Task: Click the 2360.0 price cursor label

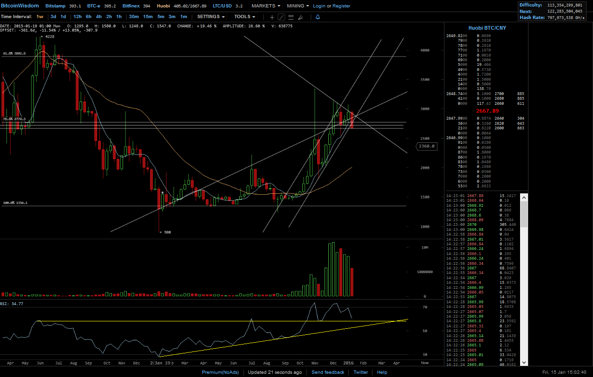Action: click(x=426, y=146)
